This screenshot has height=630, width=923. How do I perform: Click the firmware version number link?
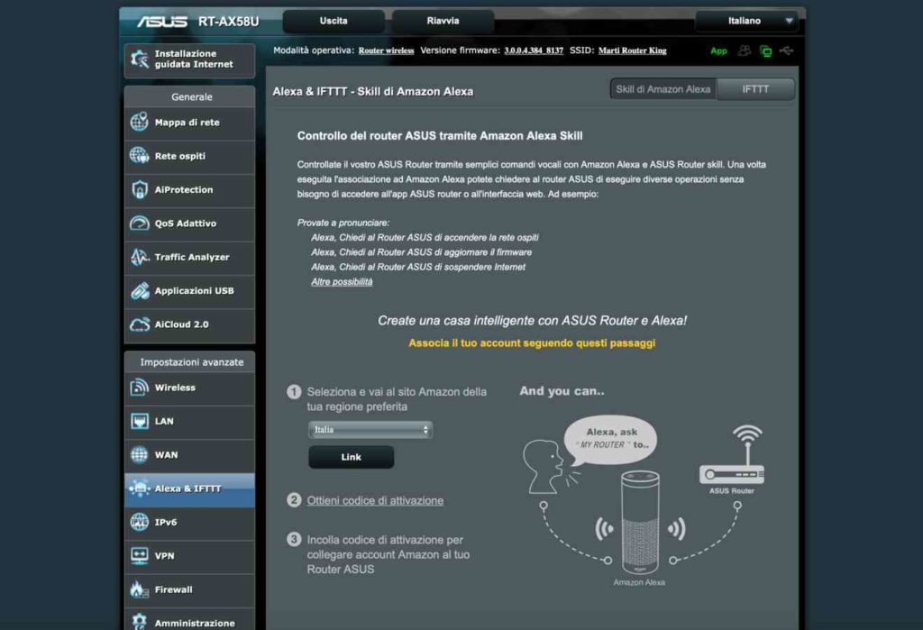click(534, 51)
